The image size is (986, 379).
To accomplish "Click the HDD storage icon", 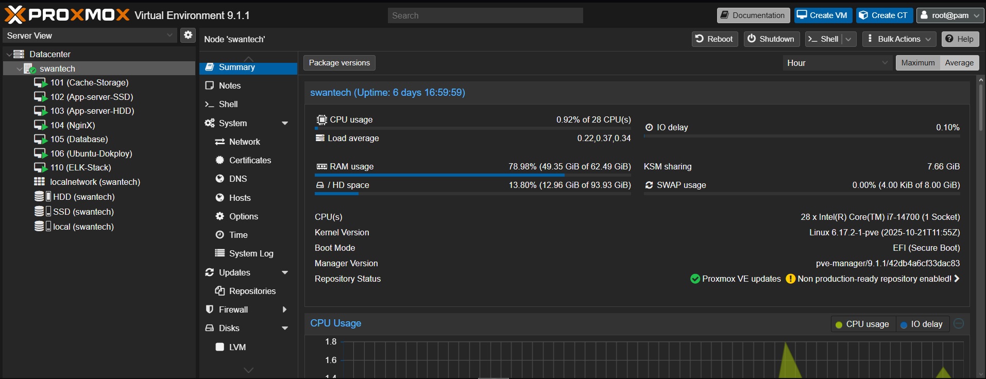I will click(42, 196).
